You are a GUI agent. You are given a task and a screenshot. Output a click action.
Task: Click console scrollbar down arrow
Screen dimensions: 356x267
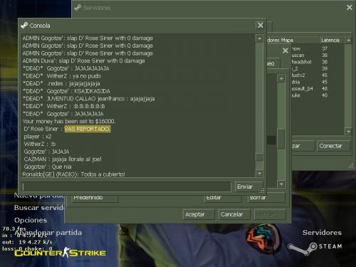pyautogui.click(x=259, y=173)
